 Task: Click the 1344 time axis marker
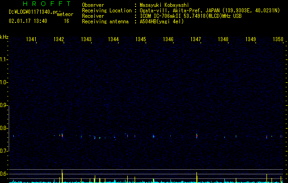114,39
